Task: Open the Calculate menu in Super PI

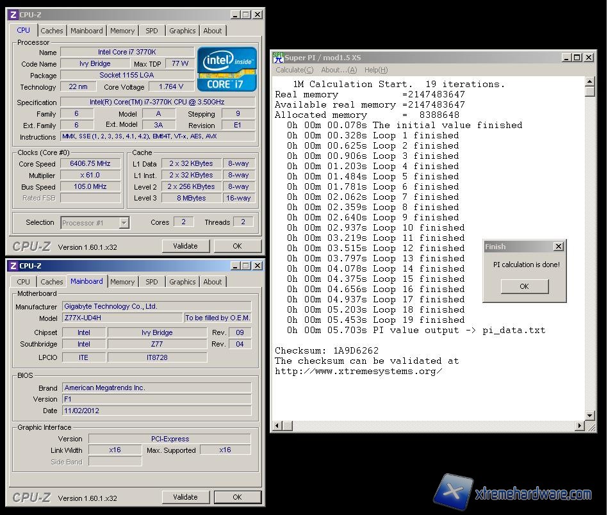Action: click(294, 70)
